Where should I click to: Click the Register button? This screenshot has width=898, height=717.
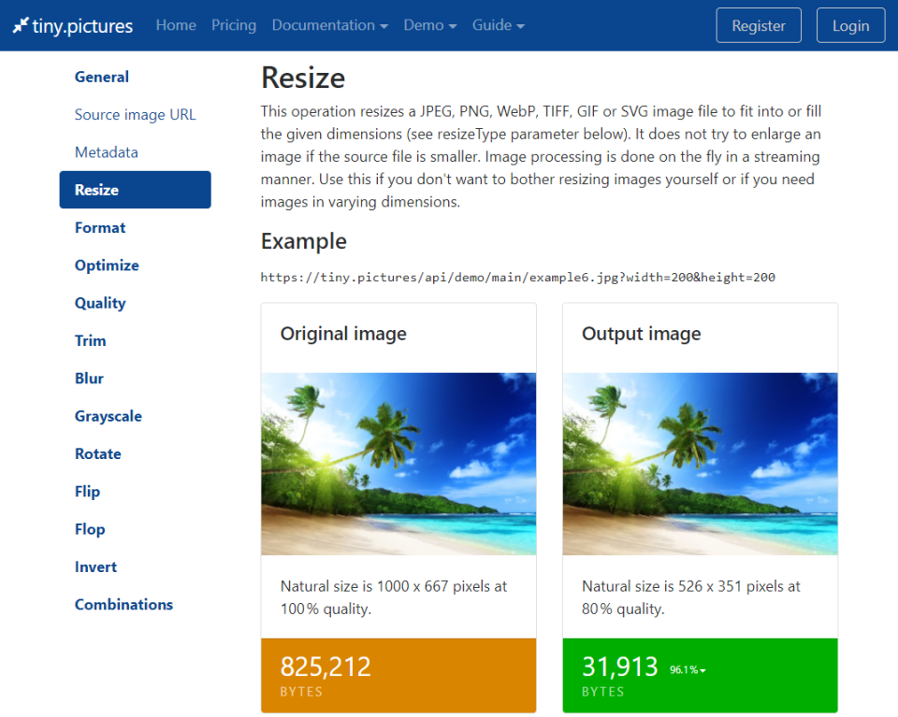(758, 25)
